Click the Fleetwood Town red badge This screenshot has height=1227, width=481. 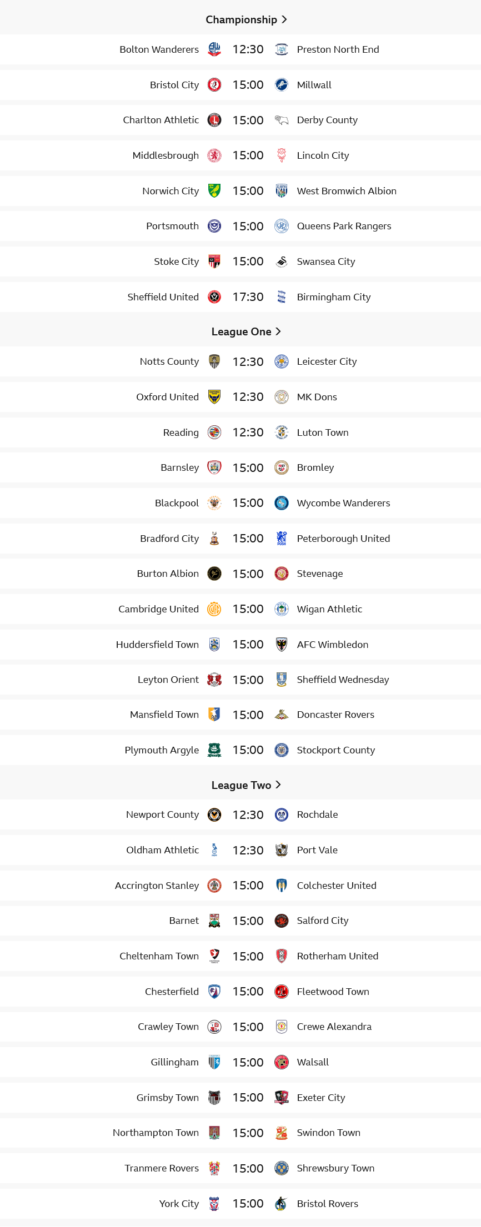click(282, 992)
